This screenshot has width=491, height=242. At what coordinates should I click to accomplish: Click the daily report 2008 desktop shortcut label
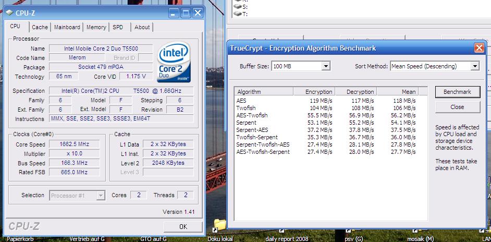[x=287, y=239]
